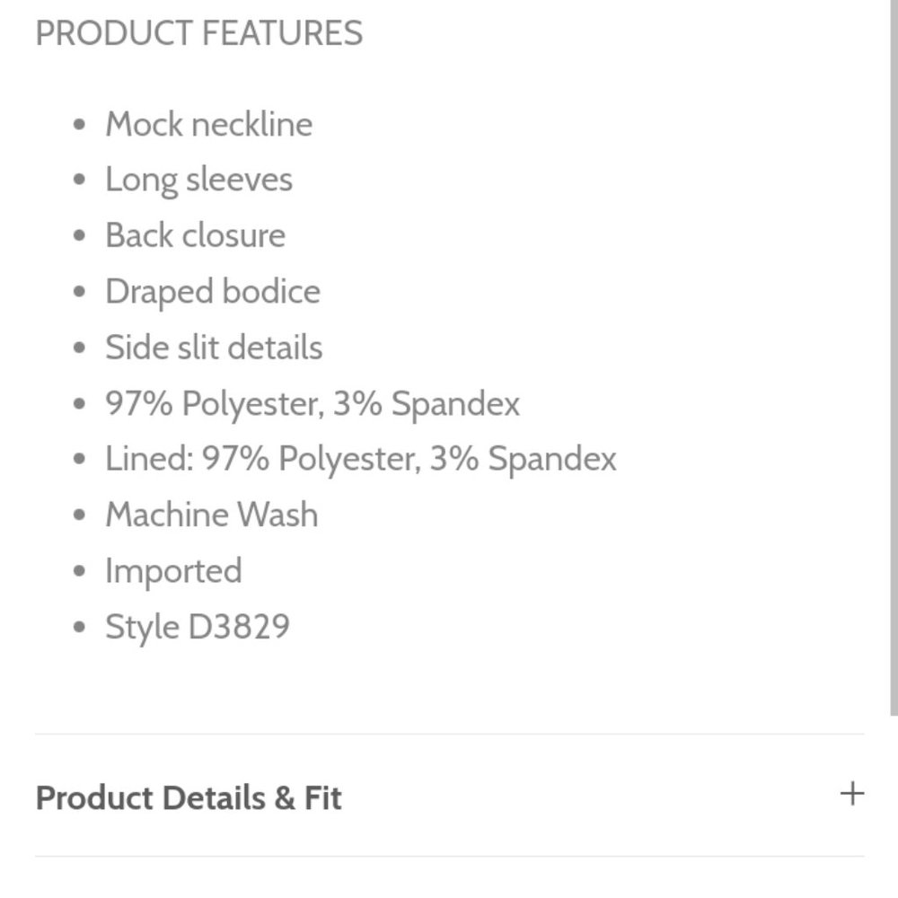This screenshot has height=898, width=898.
Task: Click the Side slit details text
Action: 214,347
